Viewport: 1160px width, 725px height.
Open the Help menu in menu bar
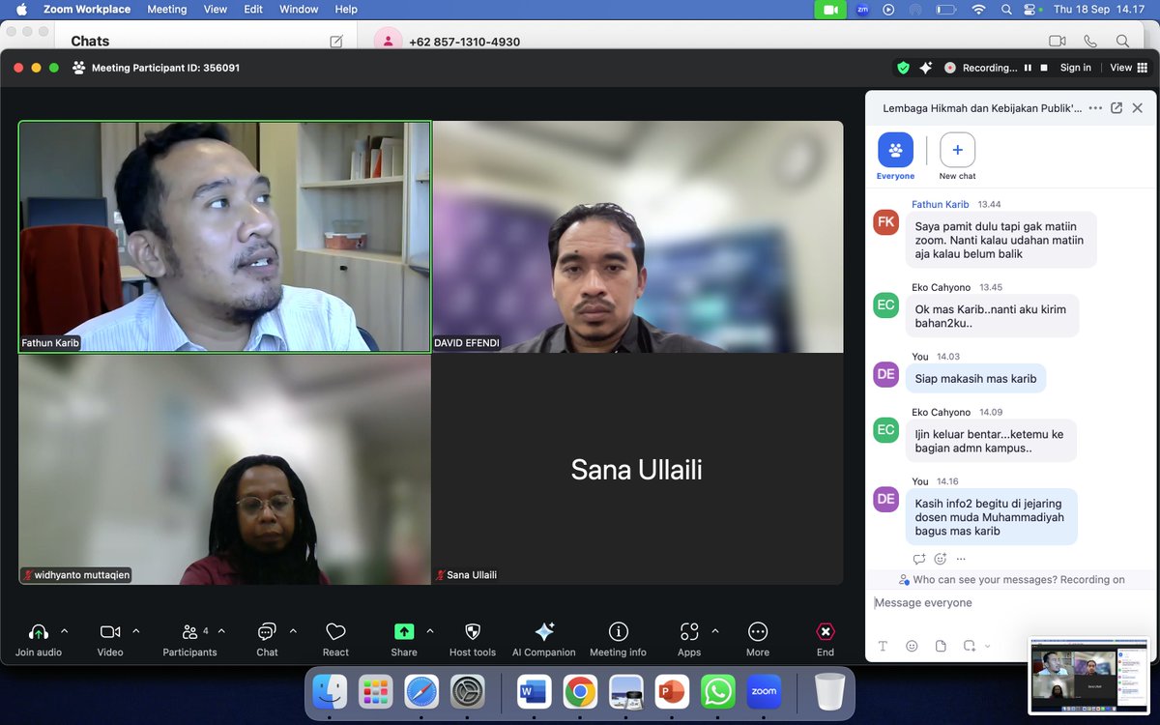(346, 10)
